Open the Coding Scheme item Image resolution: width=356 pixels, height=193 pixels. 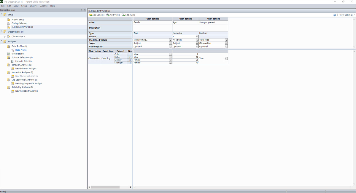[19, 23]
